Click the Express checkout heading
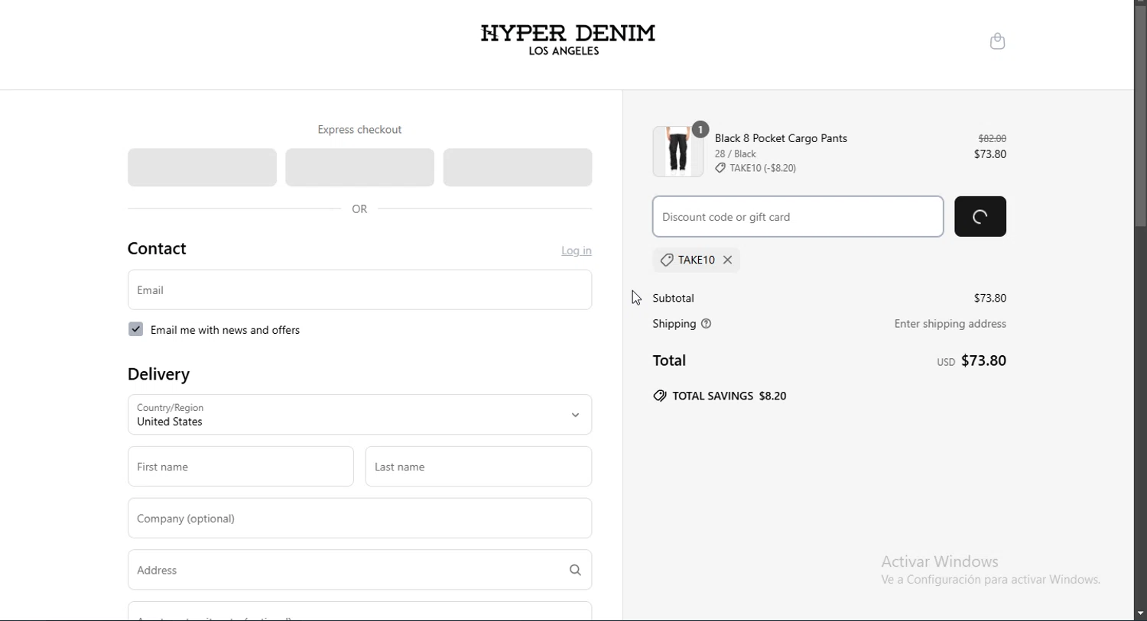The image size is (1147, 621). click(359, 130)
